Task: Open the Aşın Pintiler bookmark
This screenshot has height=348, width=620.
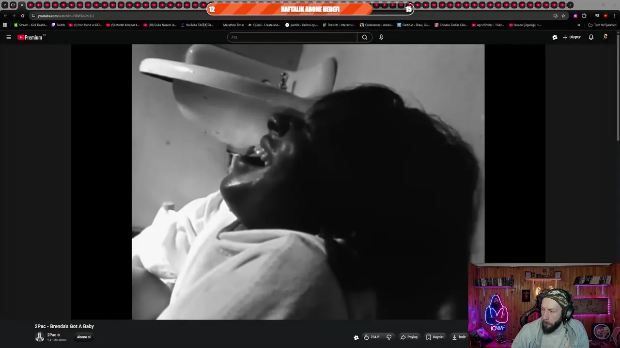Action: 488,25
